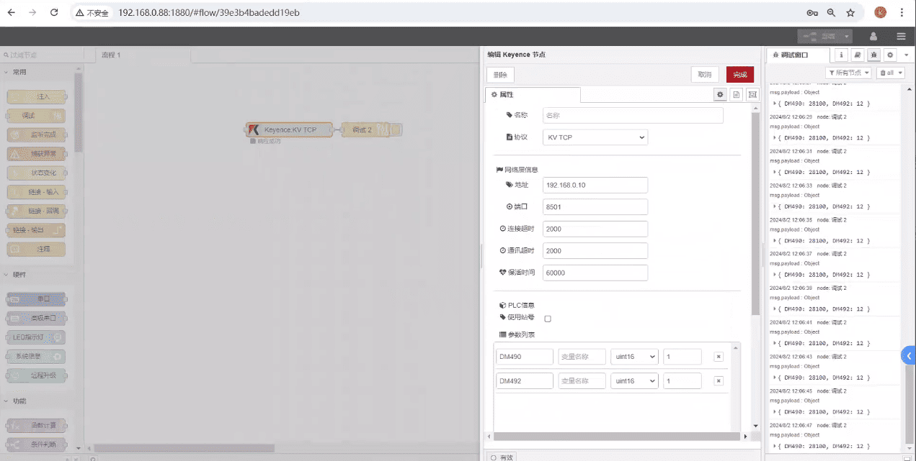Click the 删除 button to delete the node
This screenshot has width=916, height=461.
click(500, 74)
